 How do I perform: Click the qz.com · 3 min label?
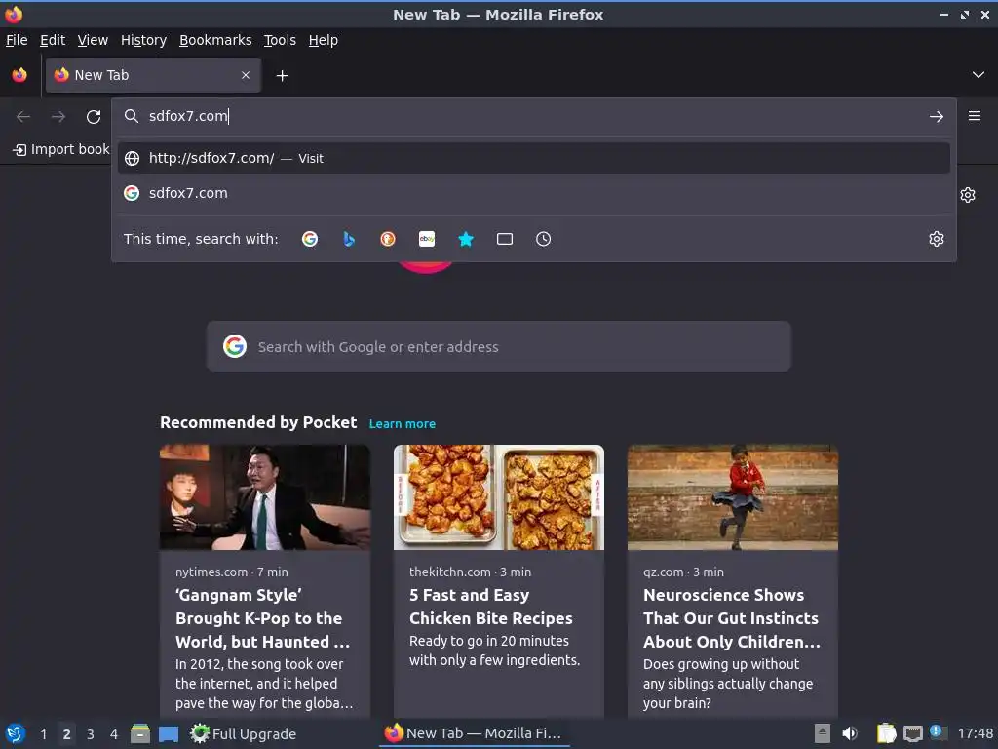click(683, 572)
